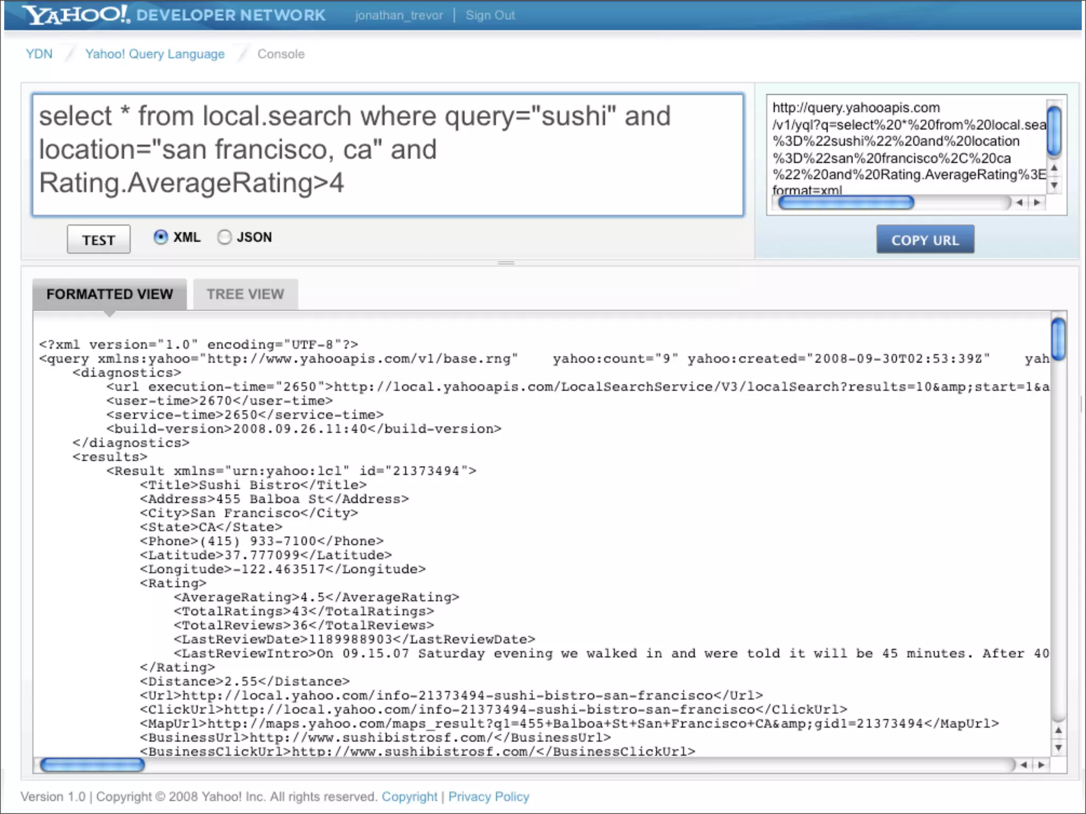Click the <State>CA</State> line
Viewport: 1086px width, 814px height.
pos(211,527)
